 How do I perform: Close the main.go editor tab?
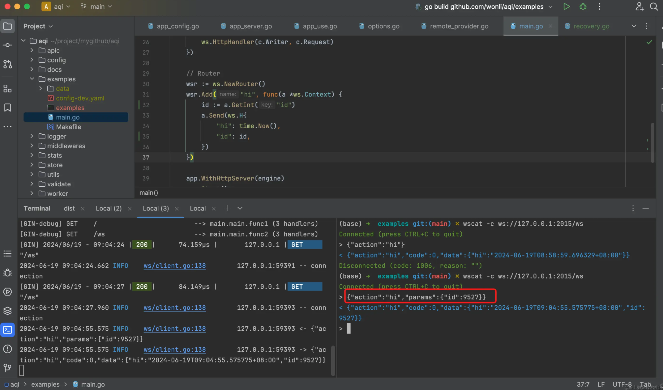click(x=550, y=26)
